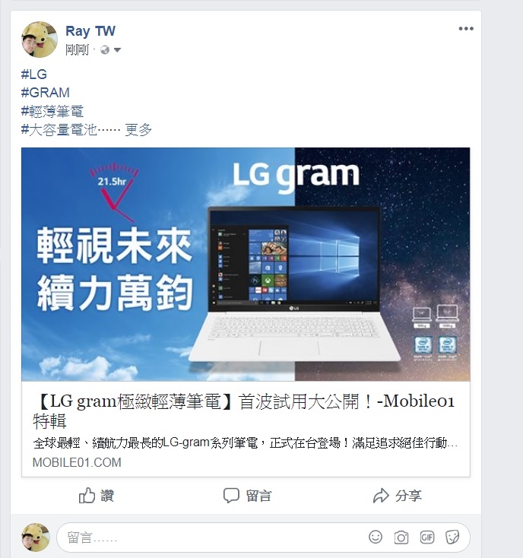Image resolution: width=523 pixels, height=558 pixels.
Task: Open the three-dot post options menu
Action: [x=466, y=28]
